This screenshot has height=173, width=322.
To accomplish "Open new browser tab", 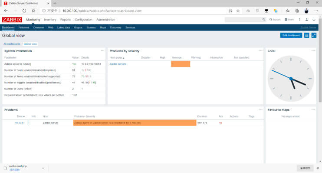I will click(55, 3).
